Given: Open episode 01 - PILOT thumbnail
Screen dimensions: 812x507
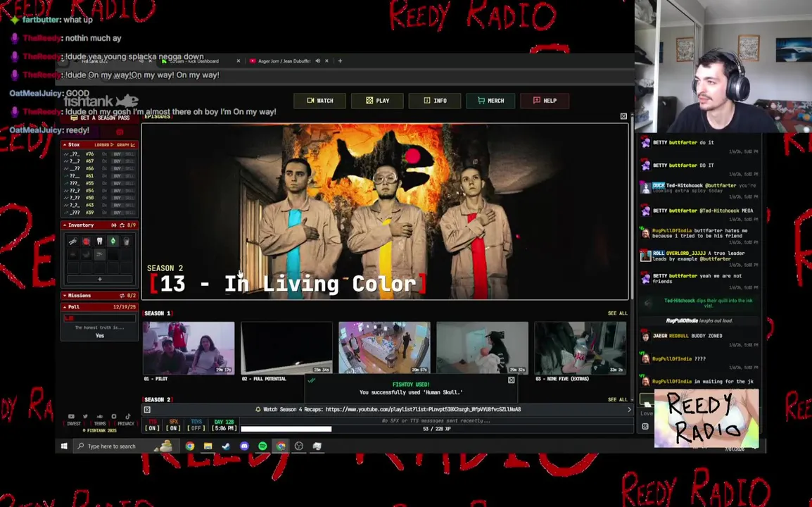Looking at the screenshot, I should [189, 348].
